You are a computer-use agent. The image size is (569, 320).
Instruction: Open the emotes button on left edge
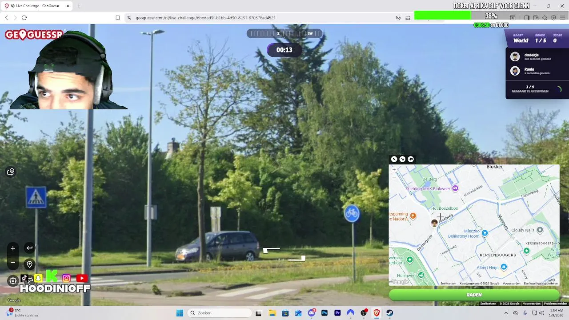(11, 172)
